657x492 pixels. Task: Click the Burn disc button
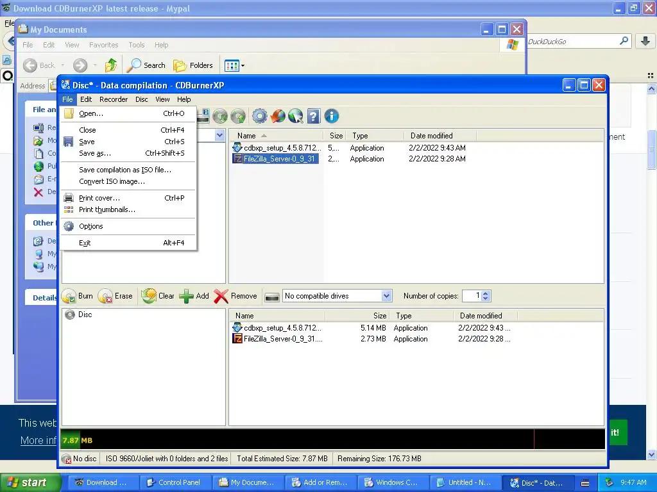(x=78, y=296)
